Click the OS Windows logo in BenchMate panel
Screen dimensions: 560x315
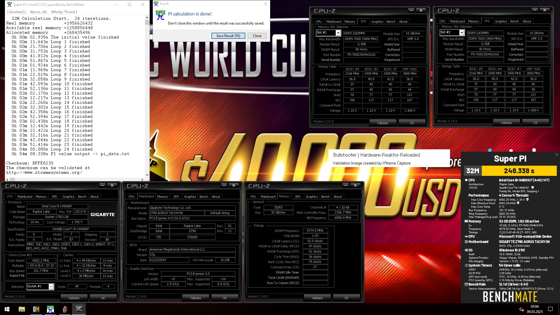[466, 250]
